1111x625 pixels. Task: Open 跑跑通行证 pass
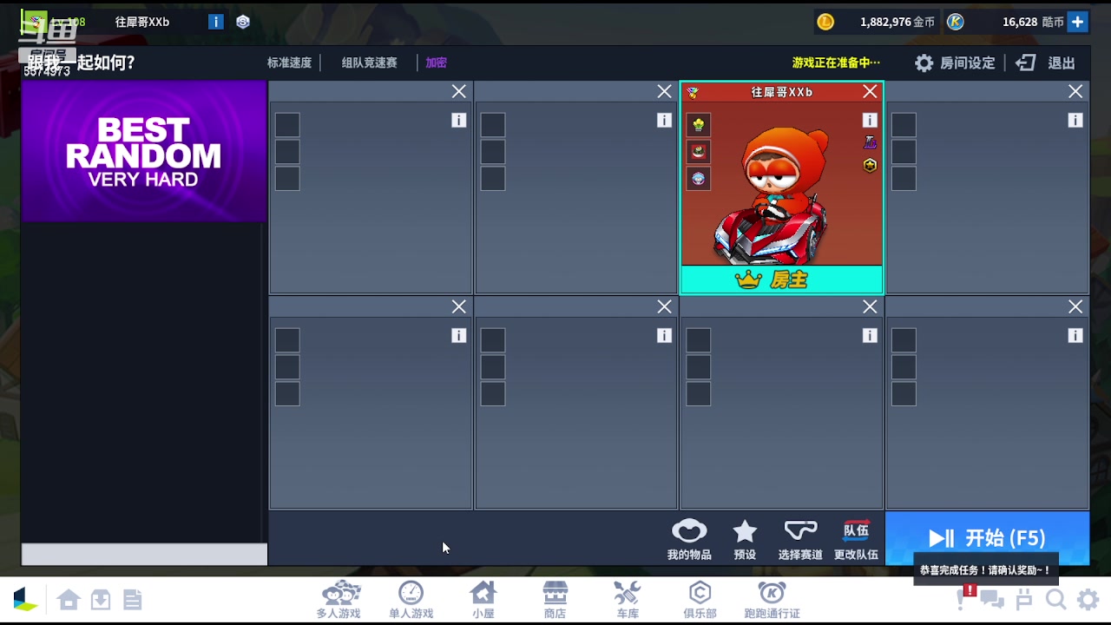[x=772, y=600]
